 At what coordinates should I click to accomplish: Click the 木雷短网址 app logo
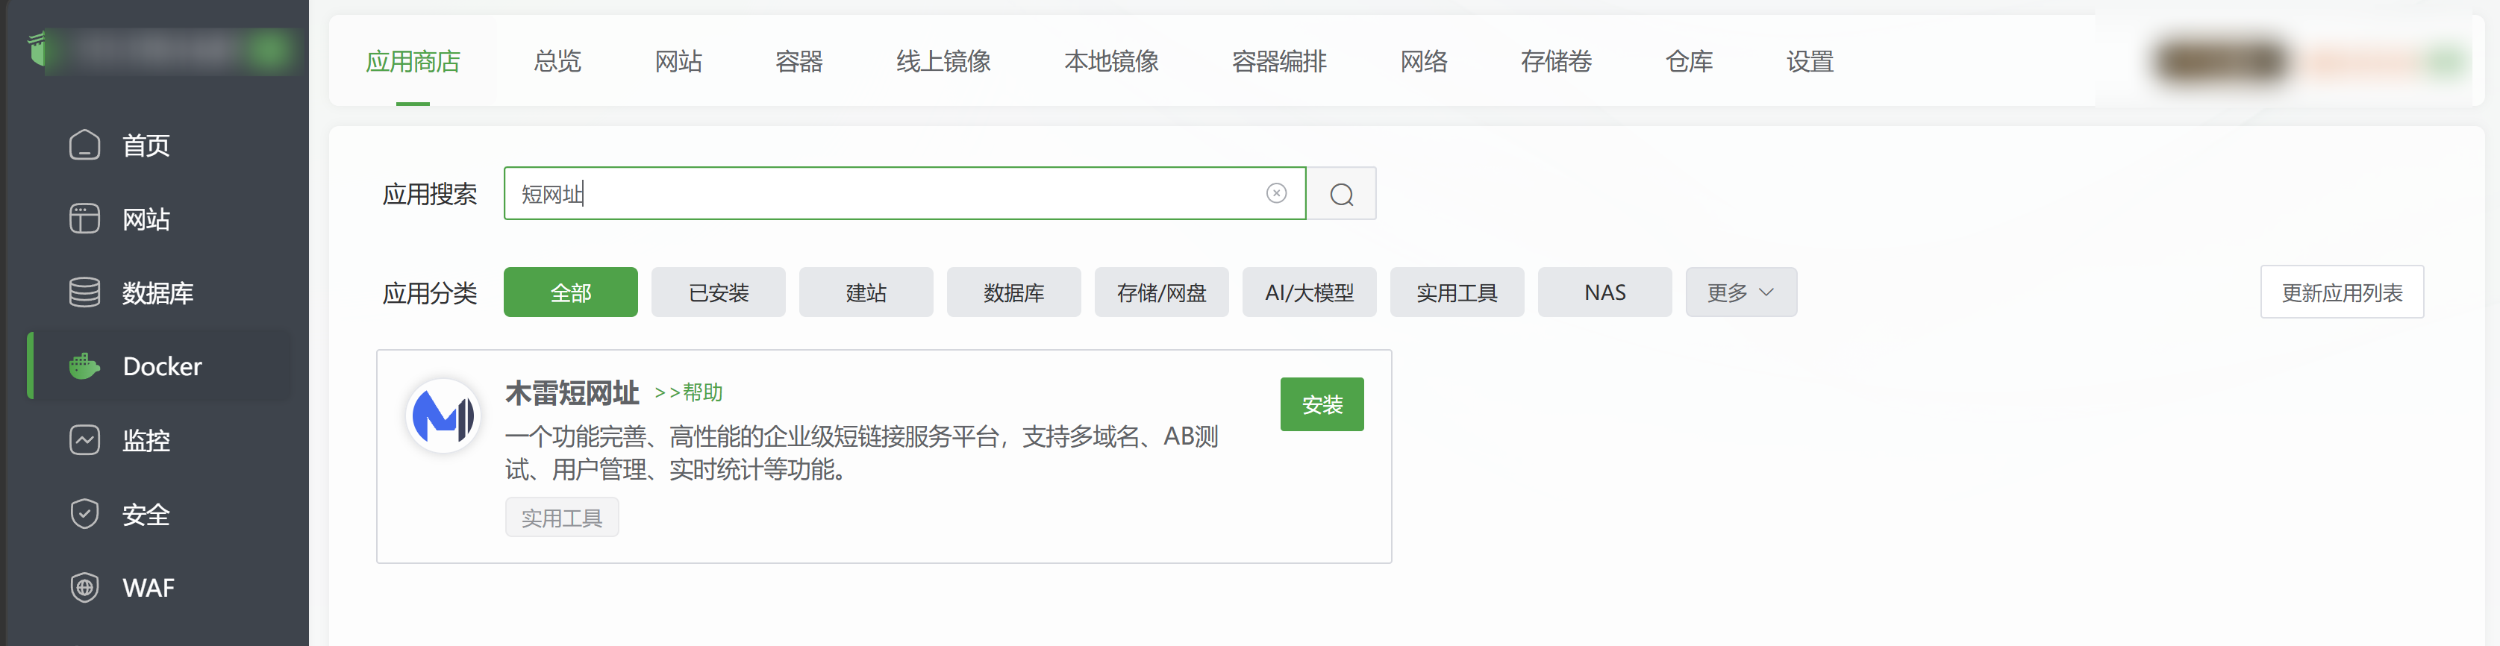point(443,416)
